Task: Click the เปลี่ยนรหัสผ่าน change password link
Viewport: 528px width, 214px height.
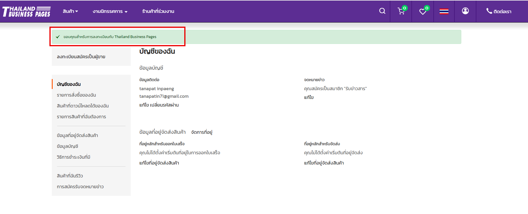Action: coord(164,105)
